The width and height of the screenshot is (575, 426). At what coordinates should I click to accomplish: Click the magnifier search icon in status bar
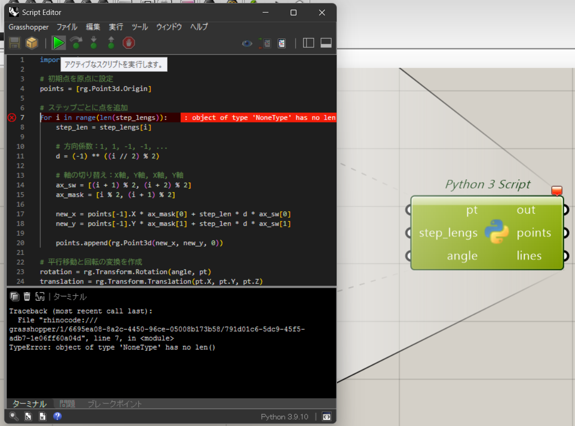[x=14, y=416]
